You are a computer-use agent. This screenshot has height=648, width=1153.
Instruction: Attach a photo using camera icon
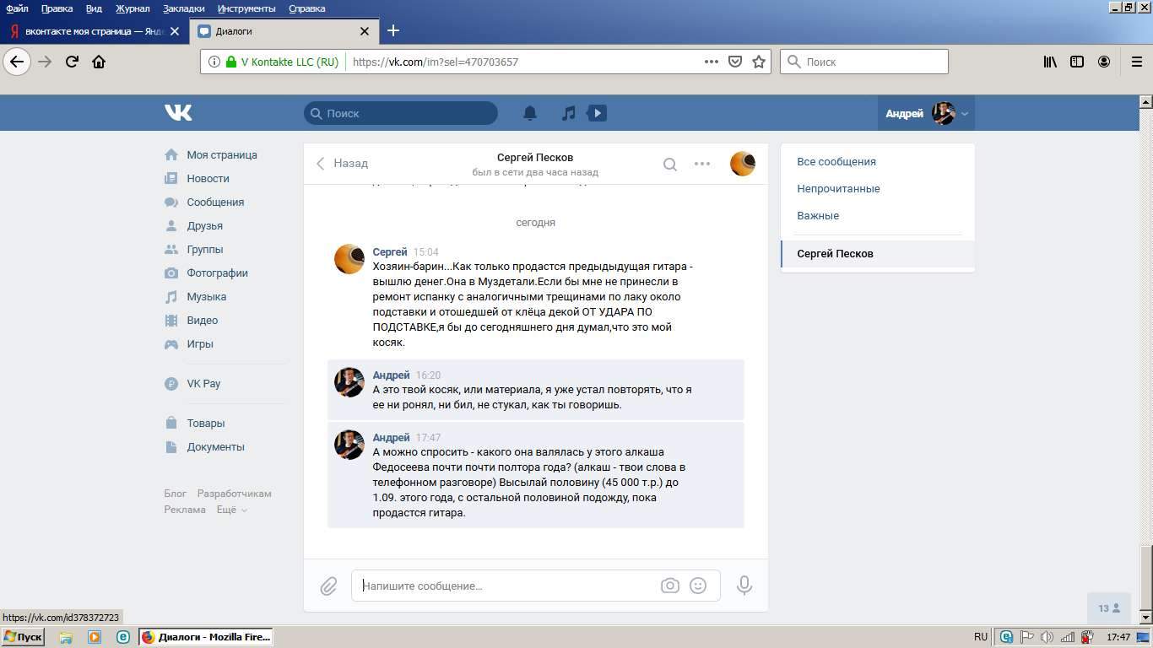[x=670, y=586]
